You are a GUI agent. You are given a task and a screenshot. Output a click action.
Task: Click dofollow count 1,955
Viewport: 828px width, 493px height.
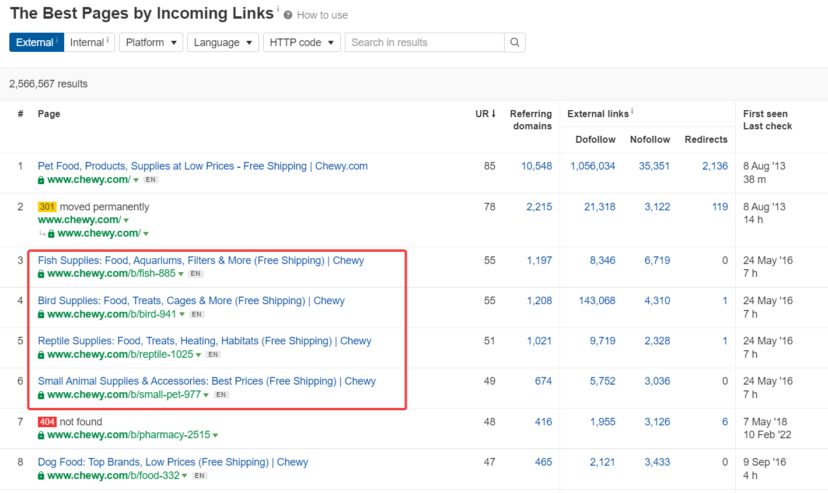pyautogui.click(x=602, y=422)
